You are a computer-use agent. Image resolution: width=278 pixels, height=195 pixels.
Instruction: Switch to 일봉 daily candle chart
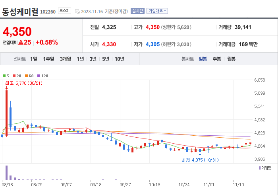point(203,59)
